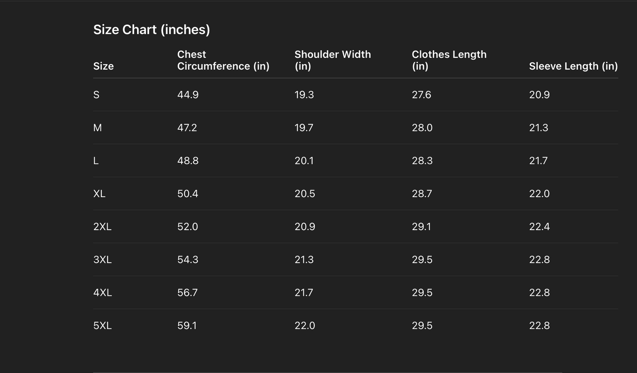Screen dimensions: 637x373
Task: Click the 5XL size row label
Action: pos(102,326)
